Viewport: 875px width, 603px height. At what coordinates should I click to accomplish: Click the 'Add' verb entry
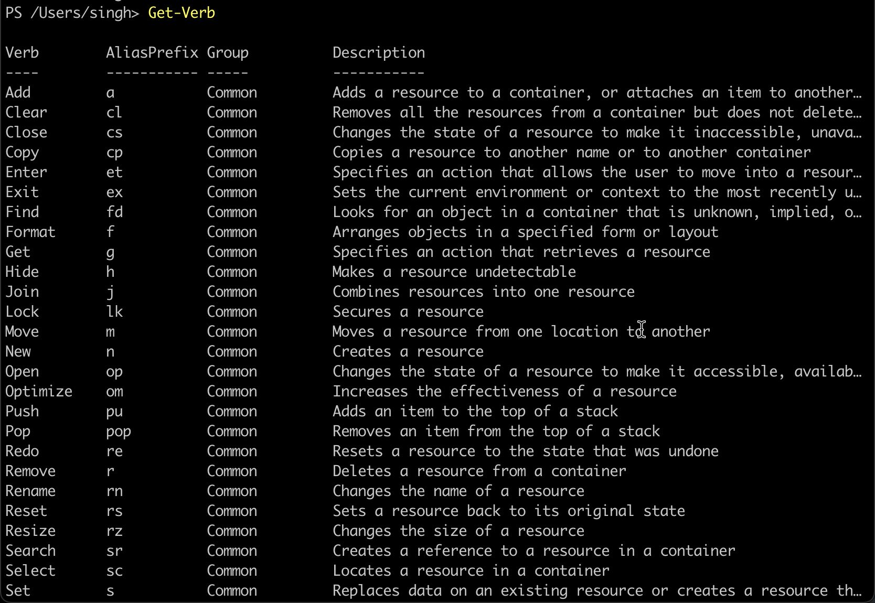[18, 92]
